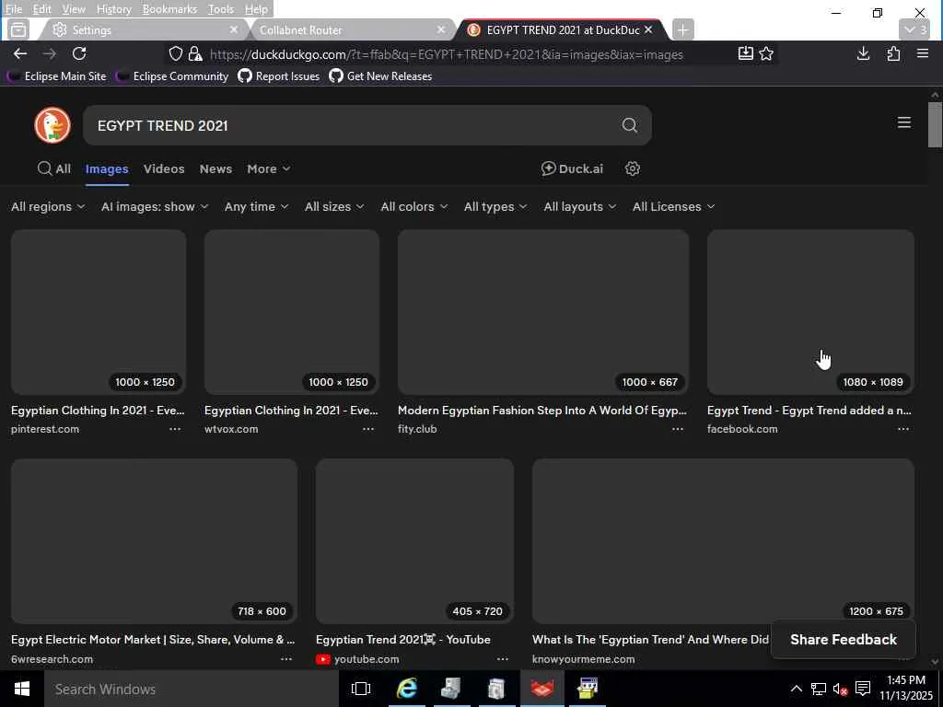Open search settings gear icon
Image resolution: width=943 pixels, height=707 pixels.
tap(632, 169)
